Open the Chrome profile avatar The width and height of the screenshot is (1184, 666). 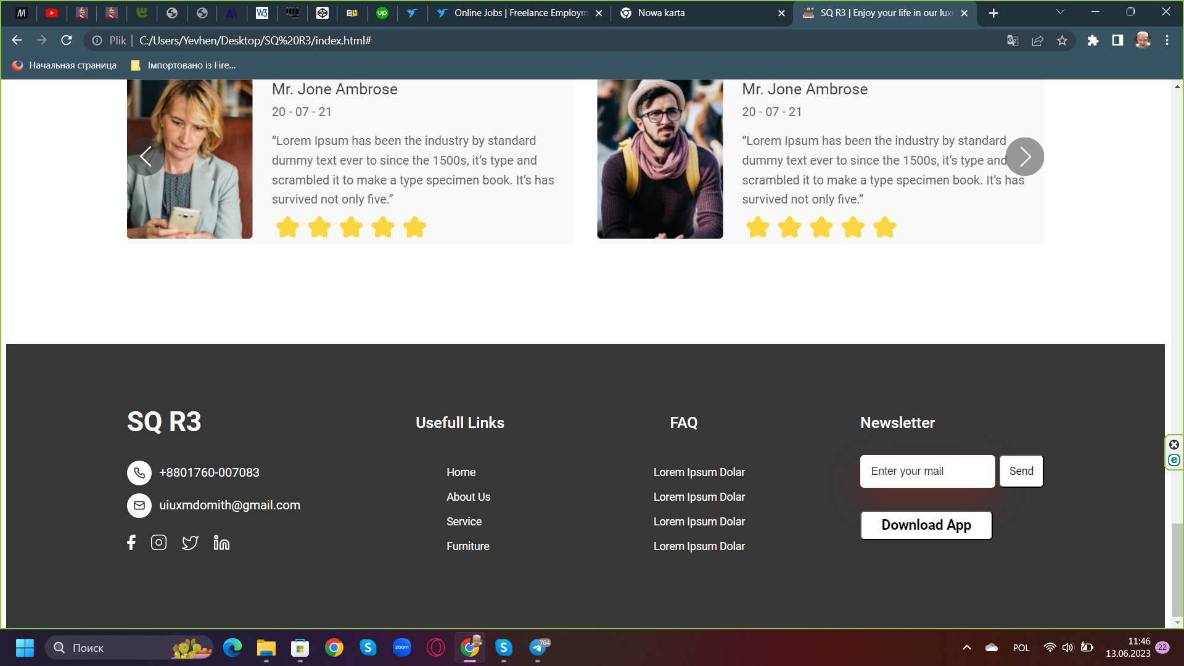1143,41
